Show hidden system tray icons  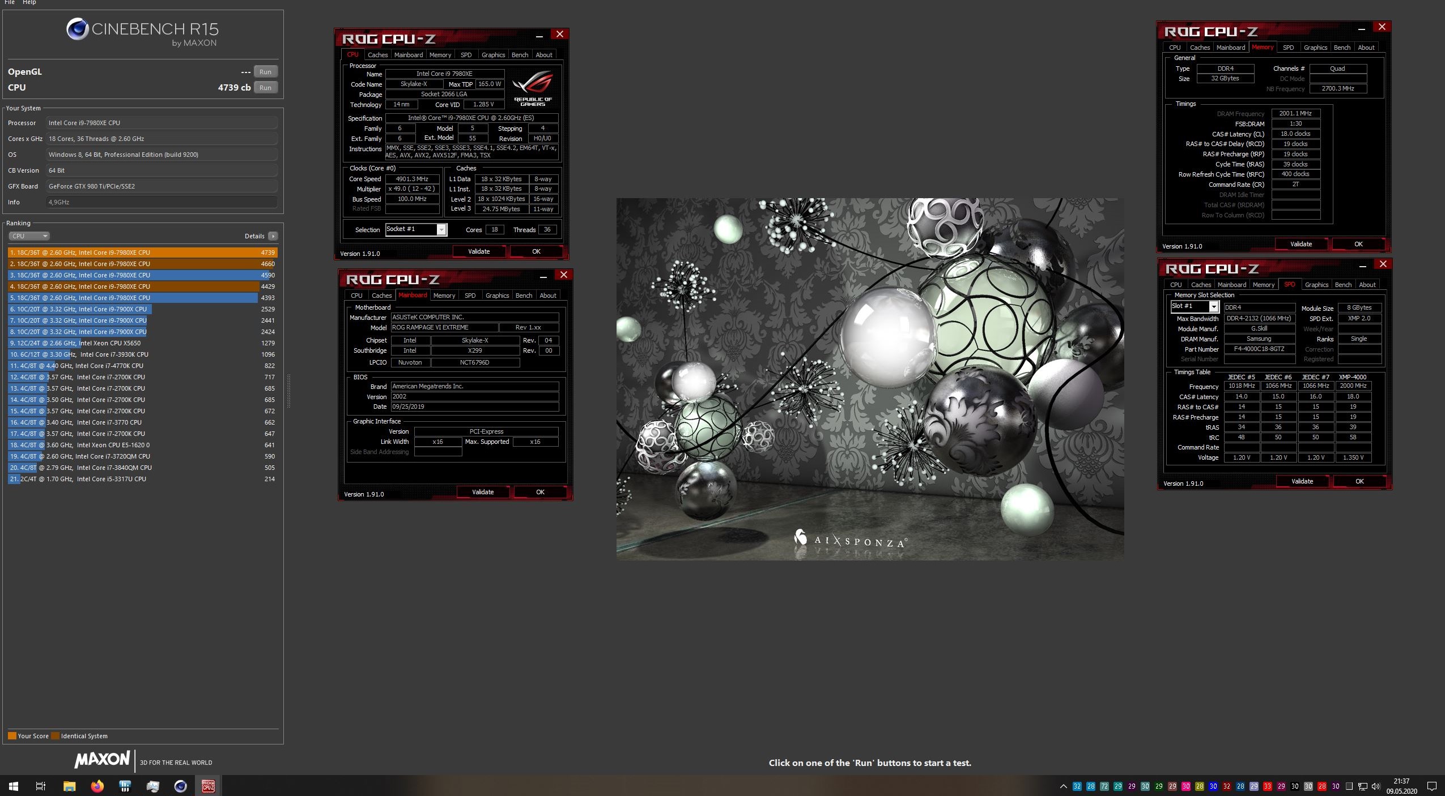click(1063, 786)
